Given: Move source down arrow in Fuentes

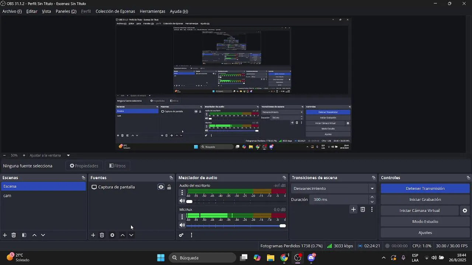Looking at the screenshot, I should tap(131, 235).
